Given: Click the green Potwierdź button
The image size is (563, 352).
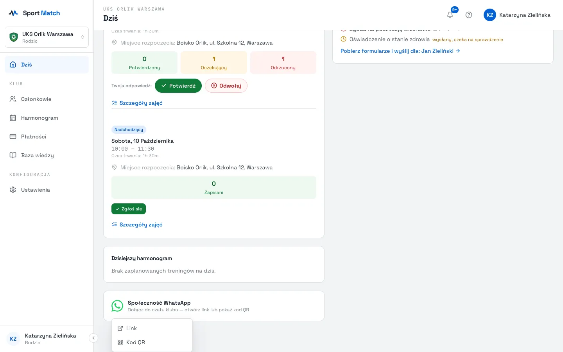Looking at the screenshot, I should [x=178, y=86].
